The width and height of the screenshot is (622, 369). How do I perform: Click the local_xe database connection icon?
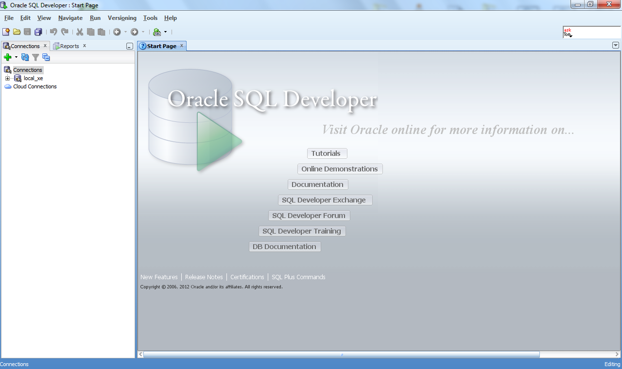(x=18, y=78)
